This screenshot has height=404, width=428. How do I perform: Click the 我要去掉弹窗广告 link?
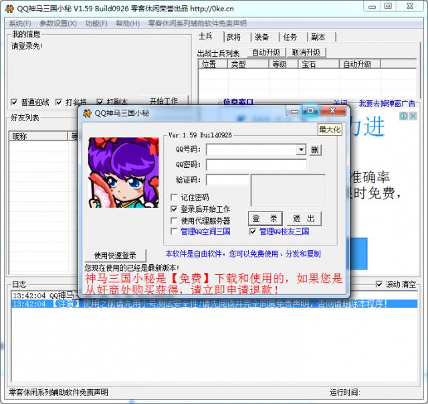pyautogui.click(x=387, y=104)
